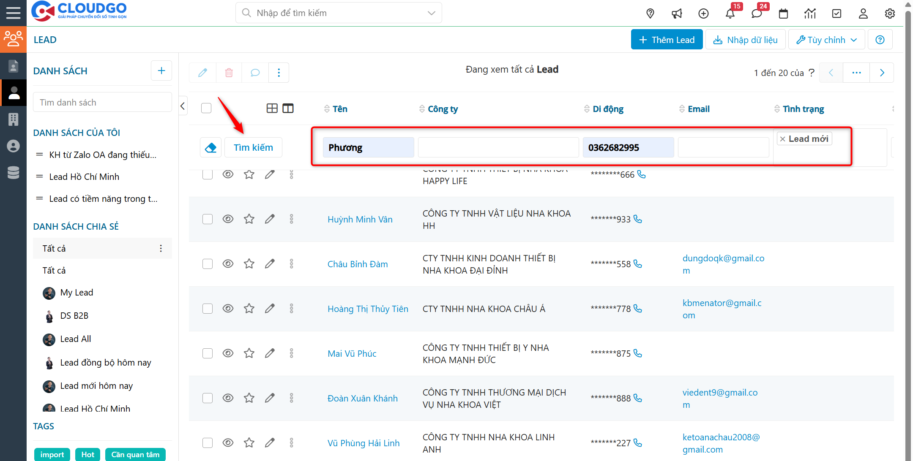913x461 pixels.
Task: Click the Tìm danh sách input field
Action: click(x=102, y=103)
